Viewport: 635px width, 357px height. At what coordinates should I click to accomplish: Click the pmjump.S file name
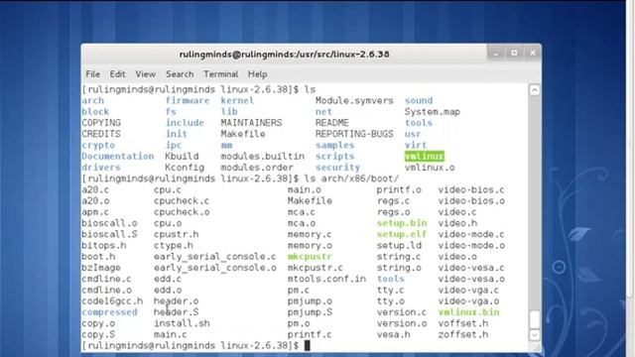(310, 312)
